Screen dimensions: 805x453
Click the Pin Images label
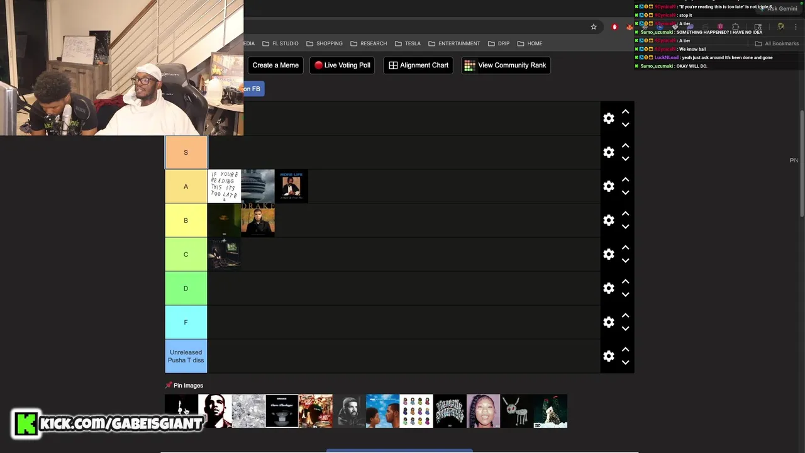[x=184, y=386]
